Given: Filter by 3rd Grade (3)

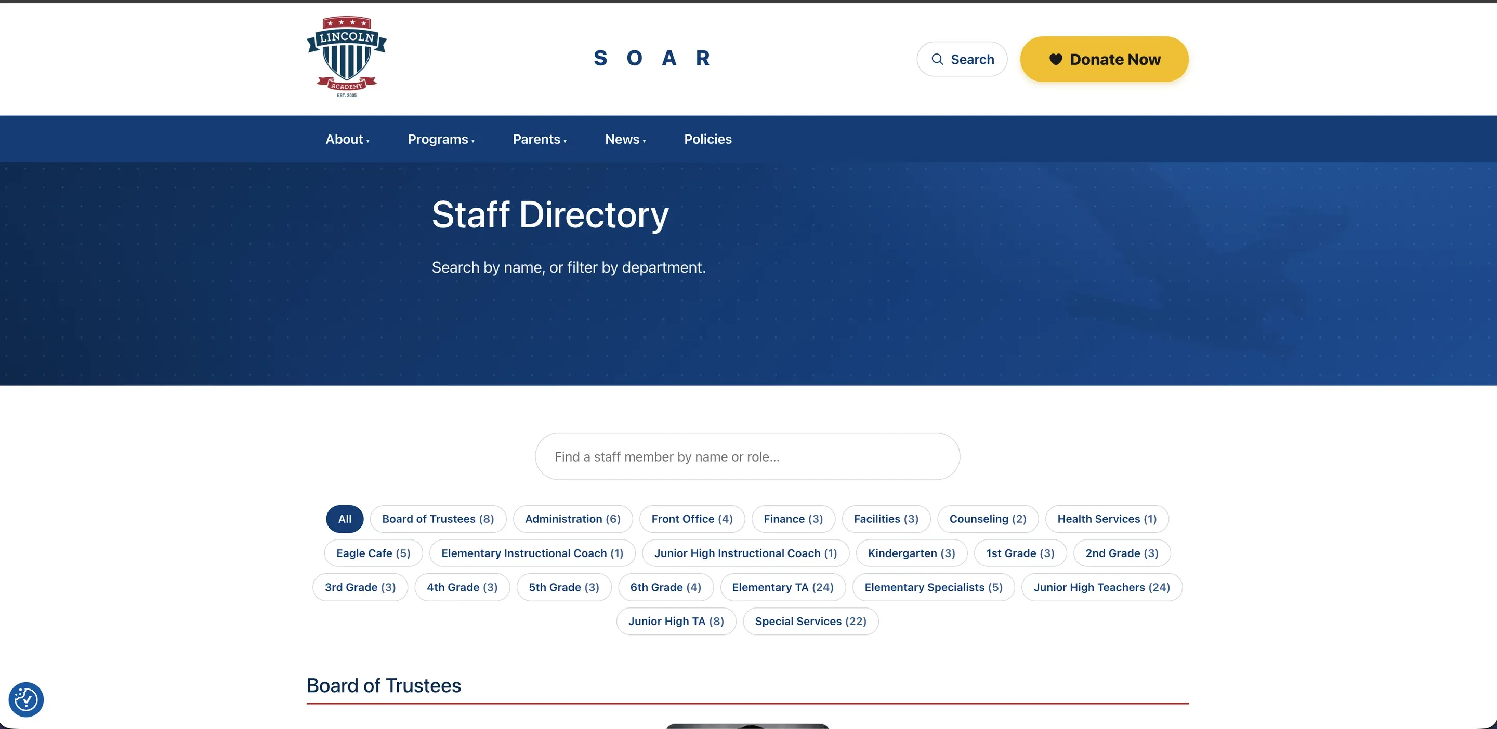Looking at the screenshot, I should point(360,587).
